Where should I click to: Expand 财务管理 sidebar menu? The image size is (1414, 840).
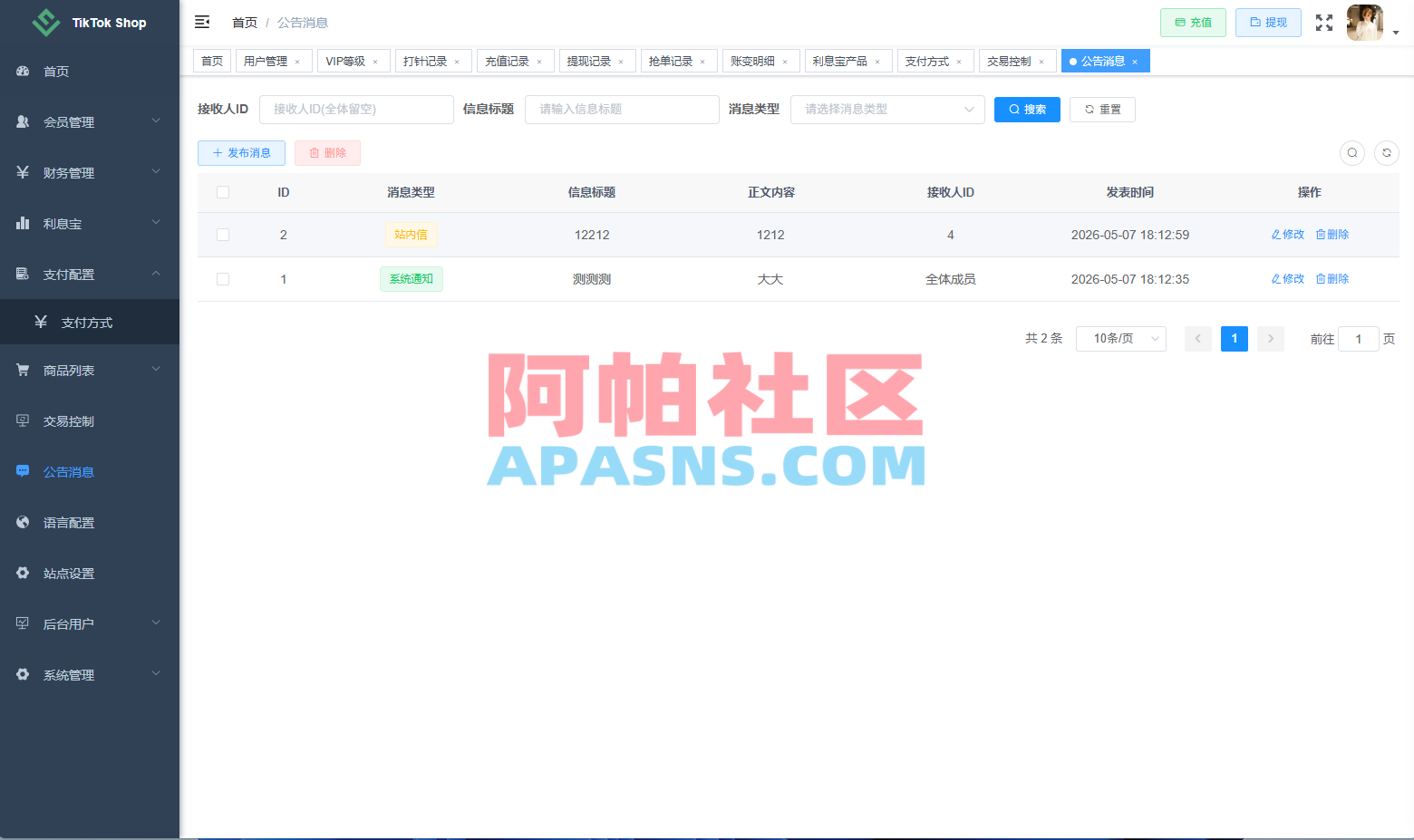[x=90, y=173]
